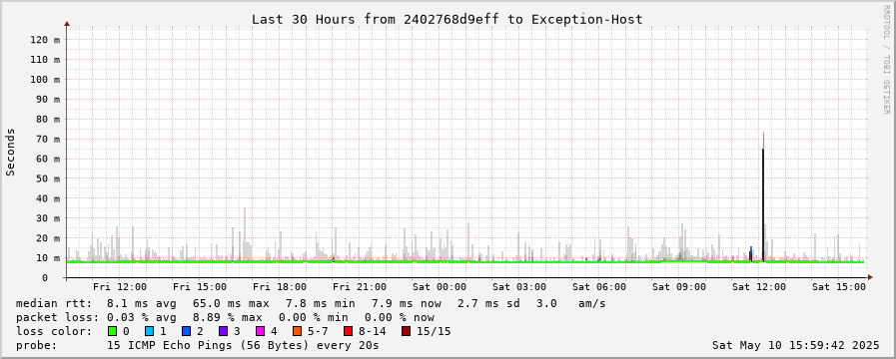Click the Seconds y-axis title
The image size is (896, 359).
[x=10, y=153]
